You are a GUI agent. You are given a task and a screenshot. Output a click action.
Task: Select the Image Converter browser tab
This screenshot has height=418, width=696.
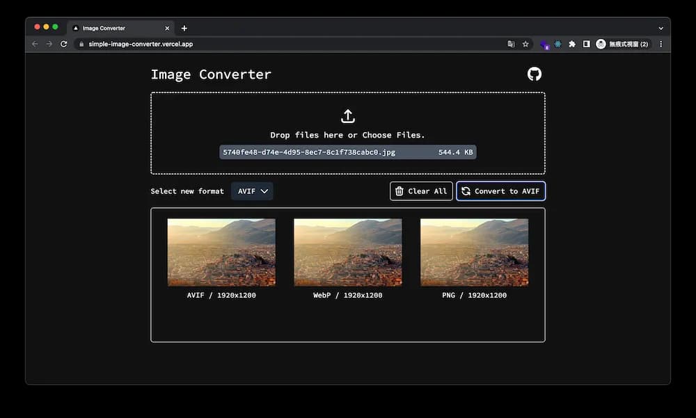[x=115, y=28]
